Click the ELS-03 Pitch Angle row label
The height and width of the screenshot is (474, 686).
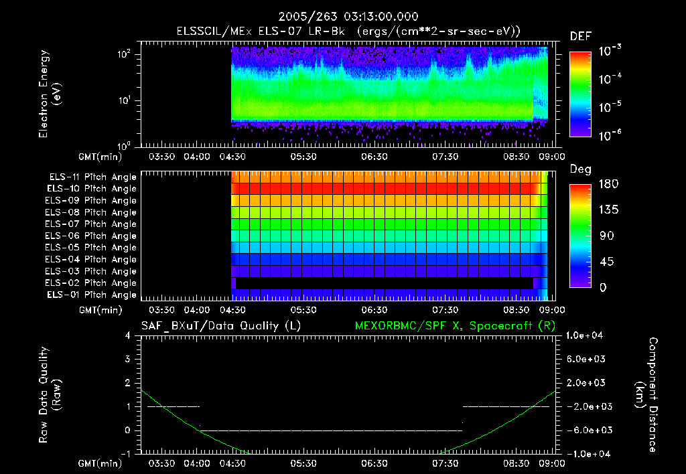pyautogui.click(x=90, y=272)
